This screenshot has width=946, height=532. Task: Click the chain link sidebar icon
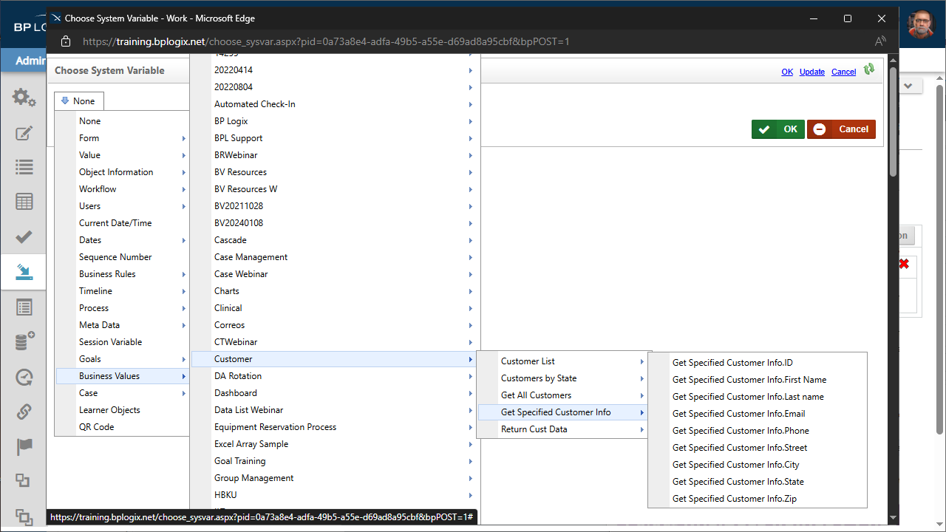coord(24,412)
